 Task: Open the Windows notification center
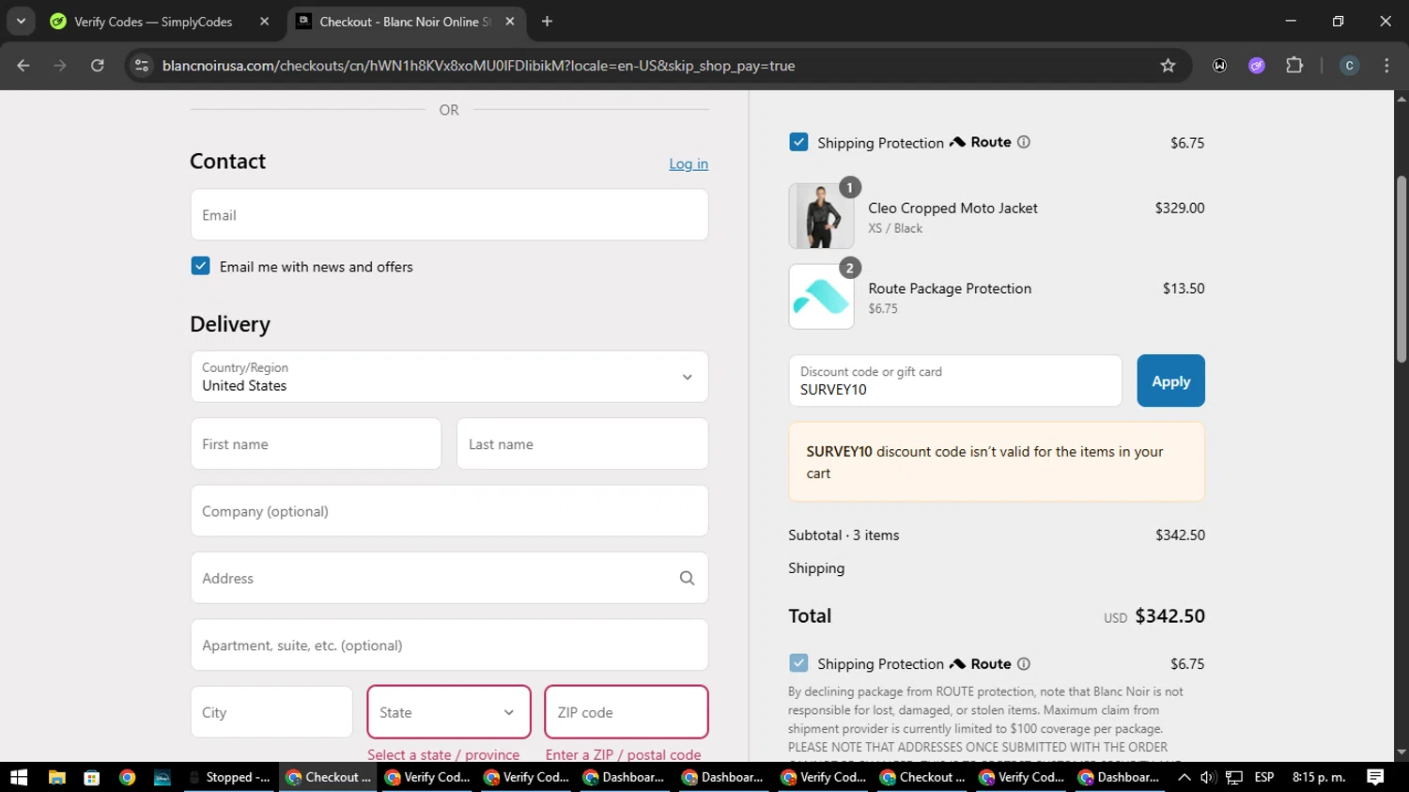[x=1375, y=777]
